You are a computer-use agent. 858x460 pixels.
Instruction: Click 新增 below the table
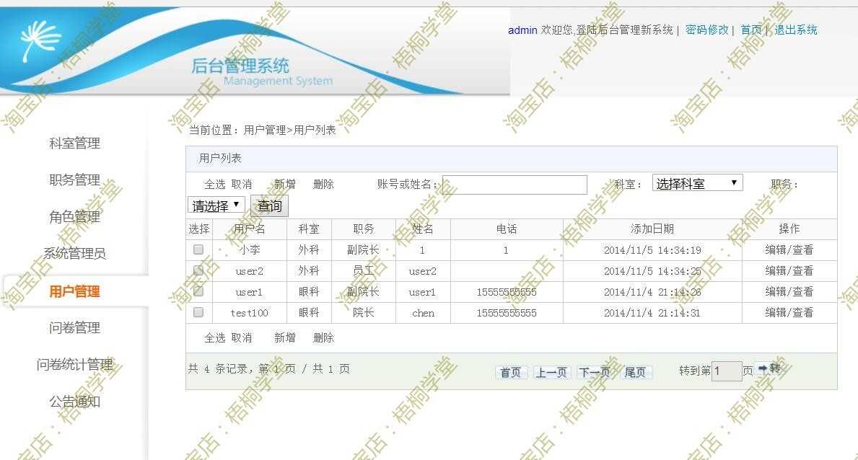tap(284, 338)
